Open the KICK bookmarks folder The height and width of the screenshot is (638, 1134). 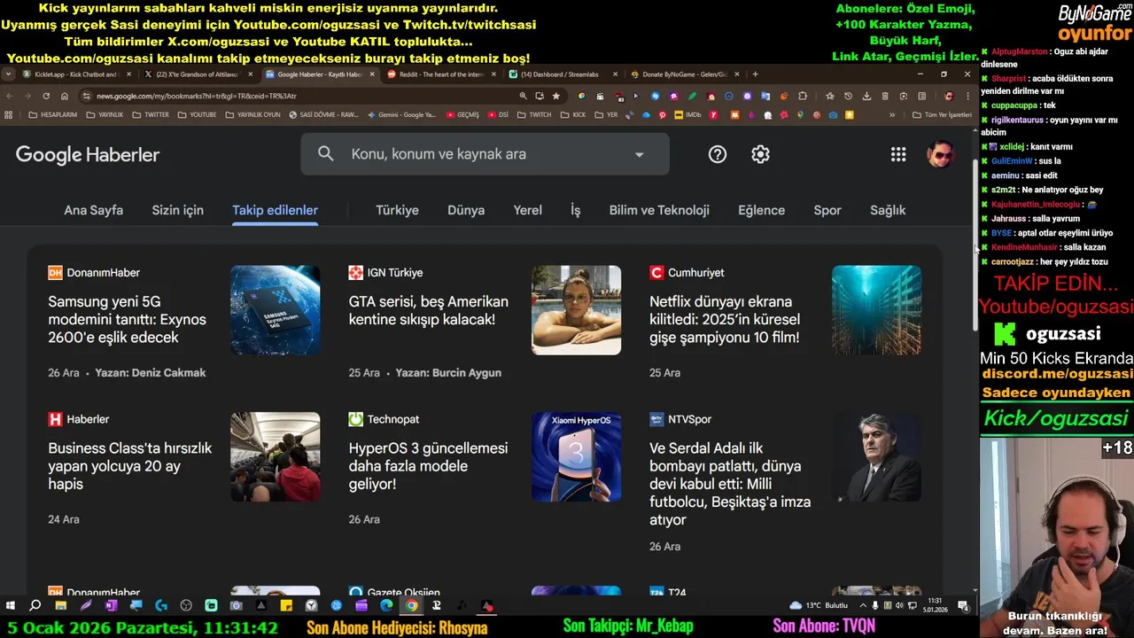click(573, 114)
